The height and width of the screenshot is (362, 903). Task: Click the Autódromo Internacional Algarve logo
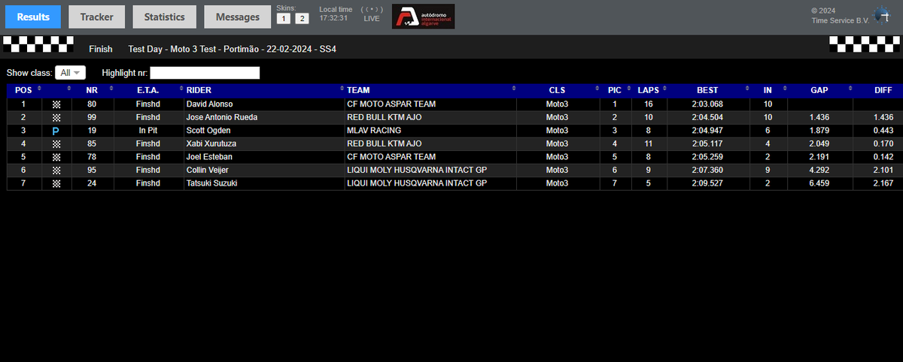(423, 17)
